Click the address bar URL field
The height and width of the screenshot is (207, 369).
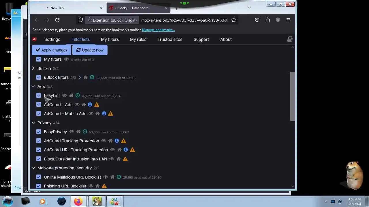point(184,20)
